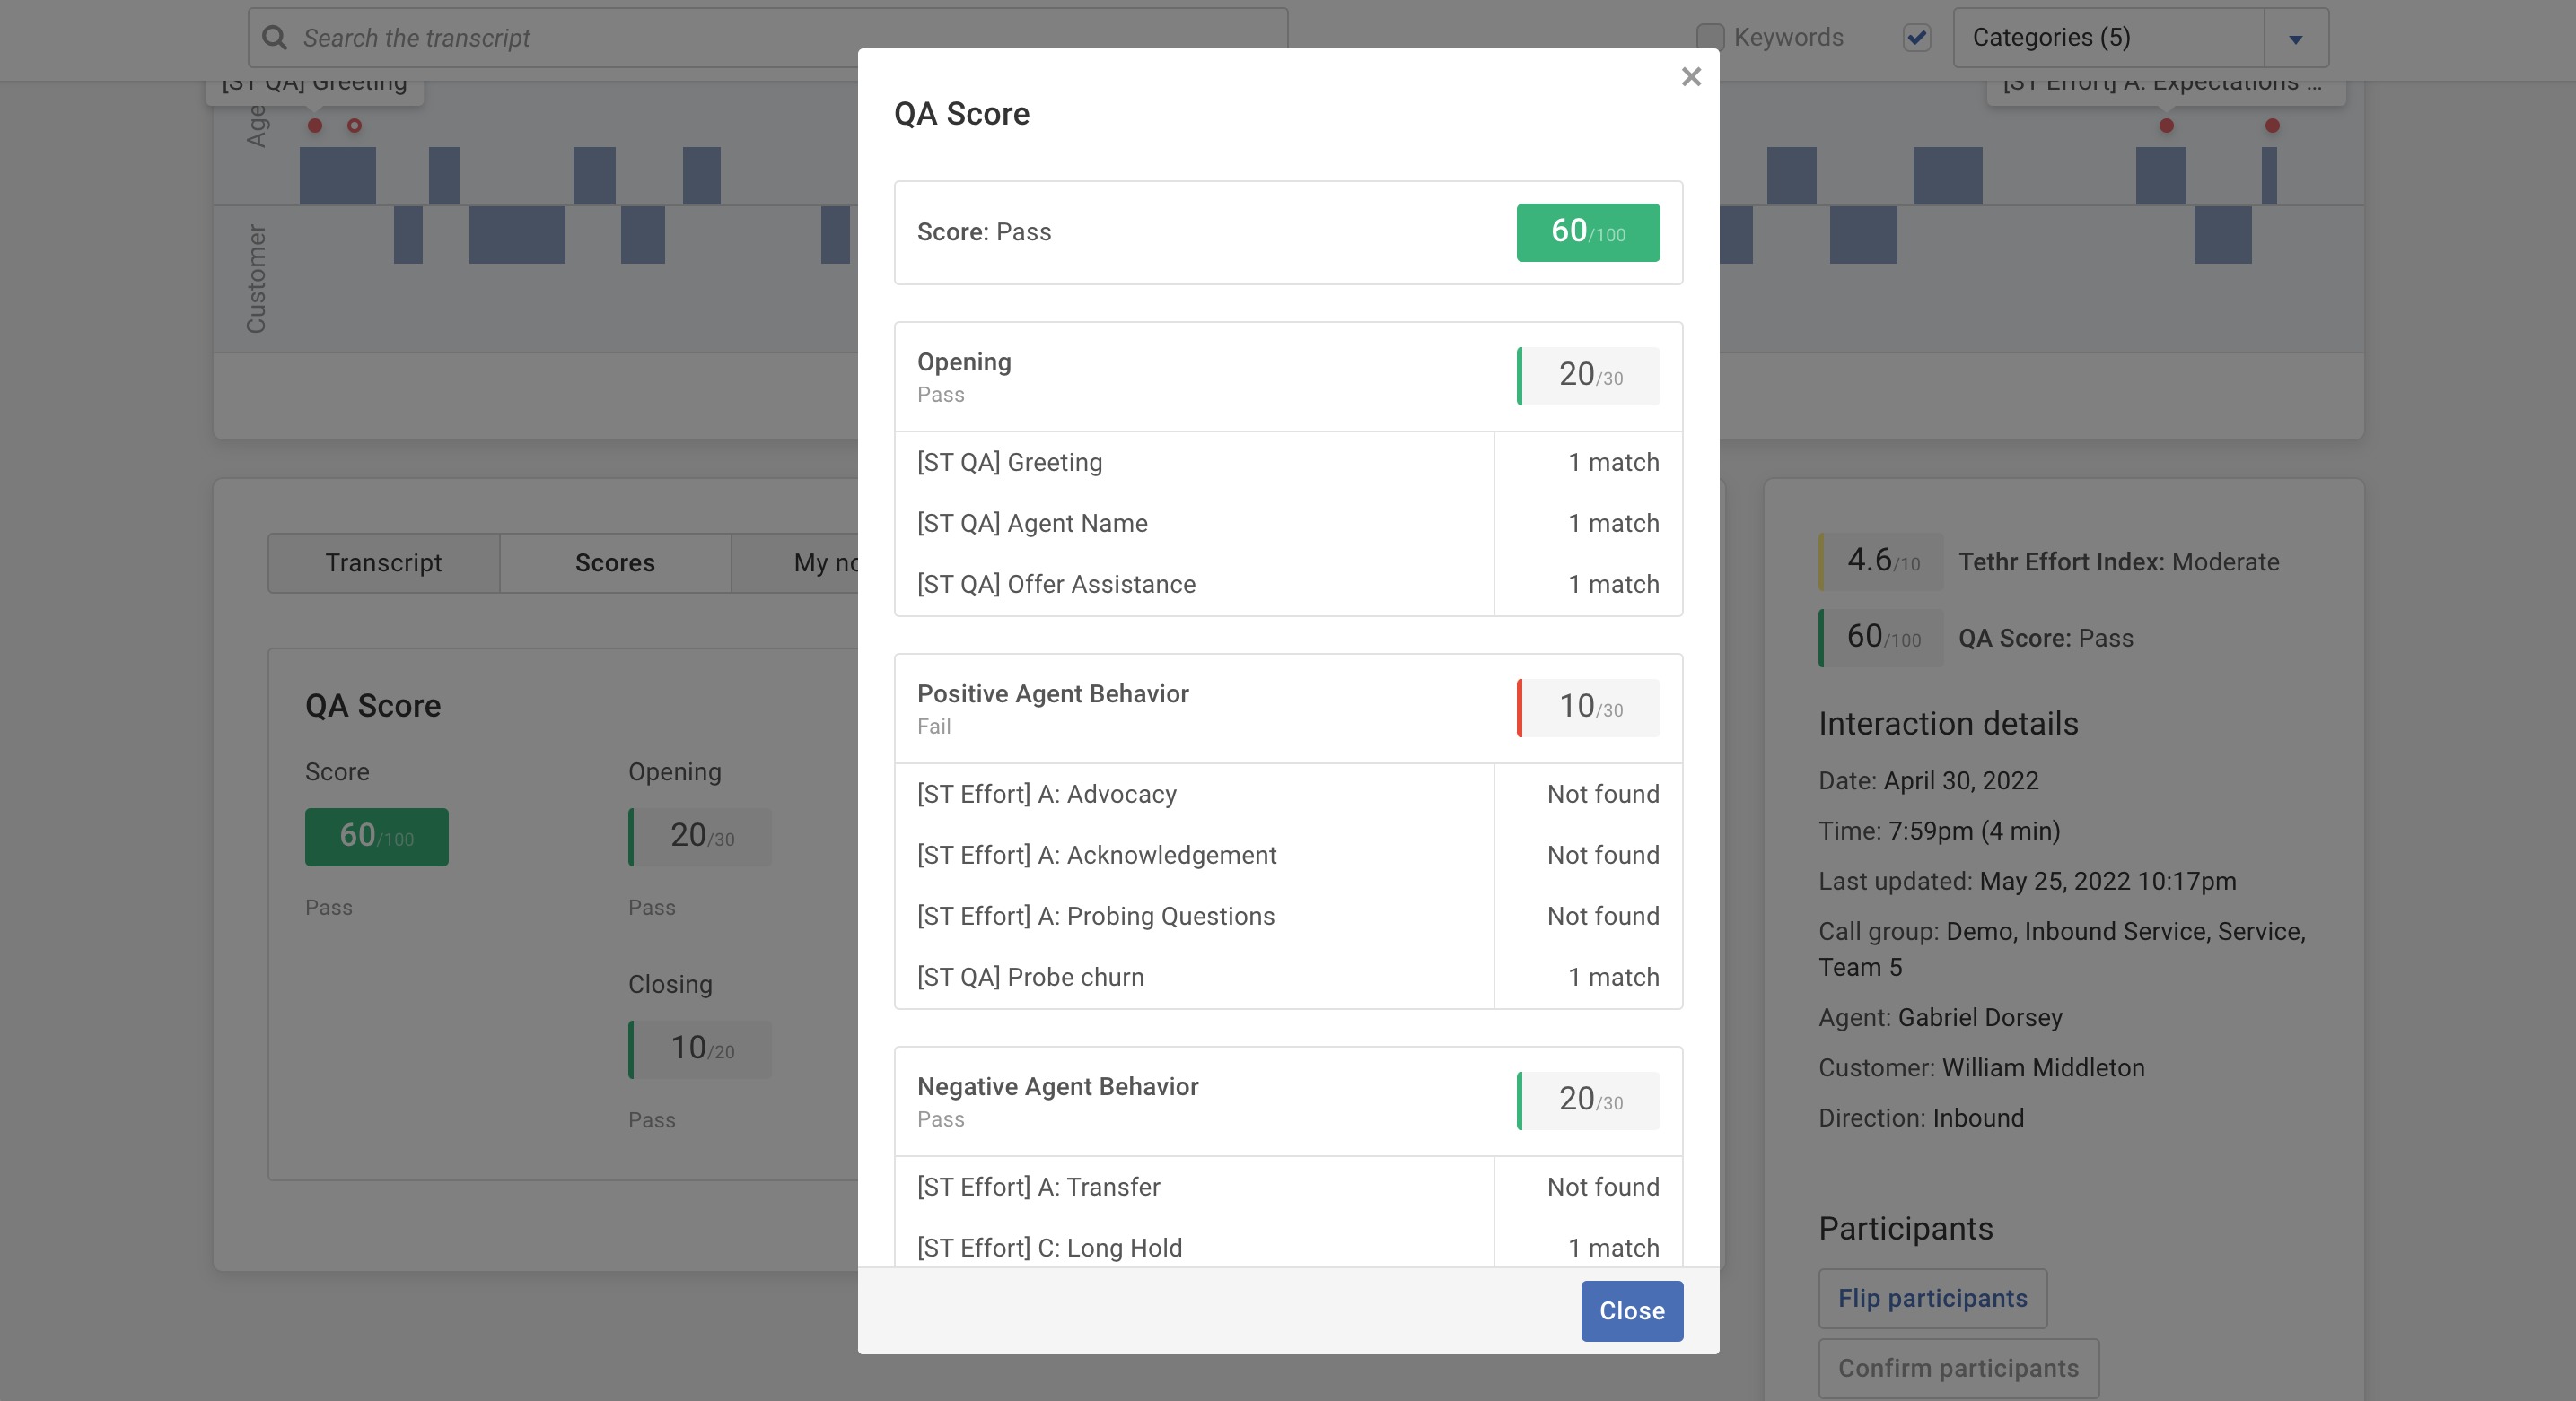
Task: Toggle the Keywords checkbox
Action: 1710,38
